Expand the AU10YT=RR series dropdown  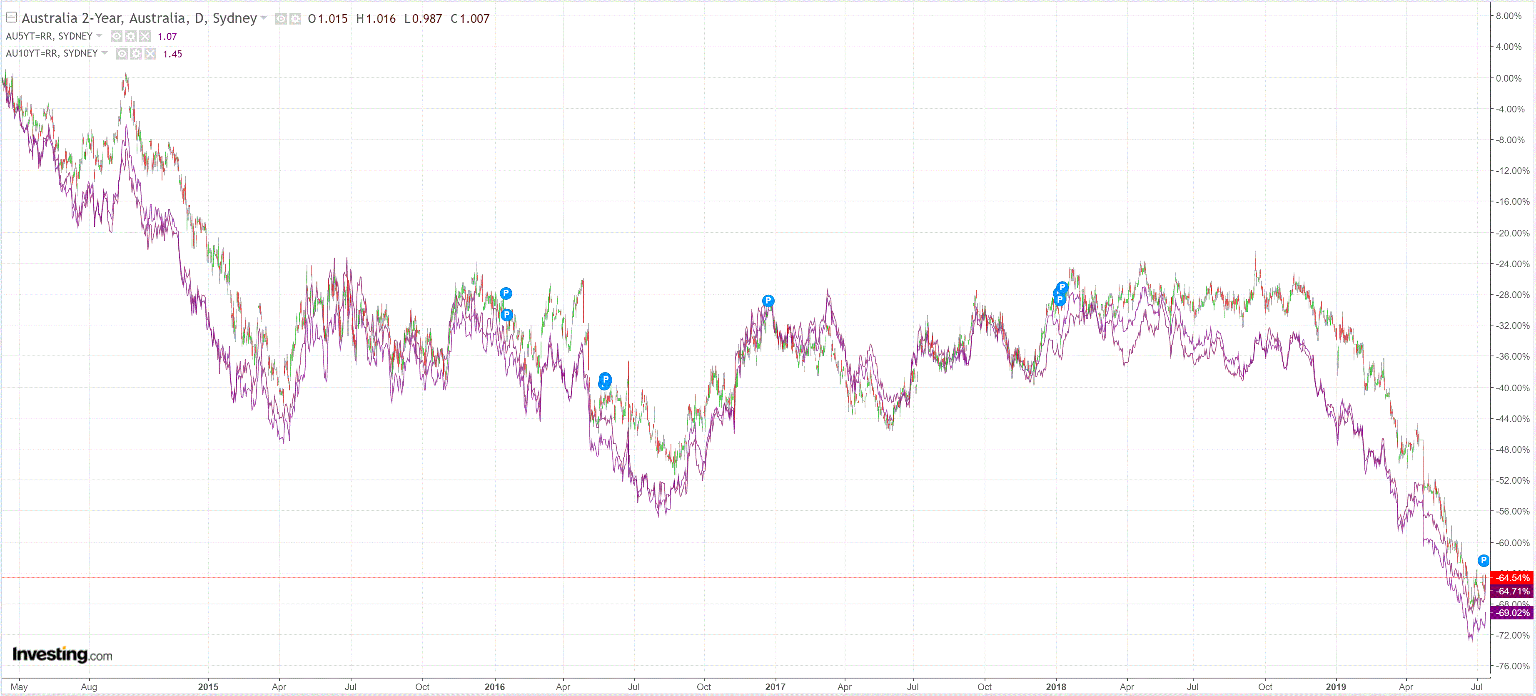(105, 53)
